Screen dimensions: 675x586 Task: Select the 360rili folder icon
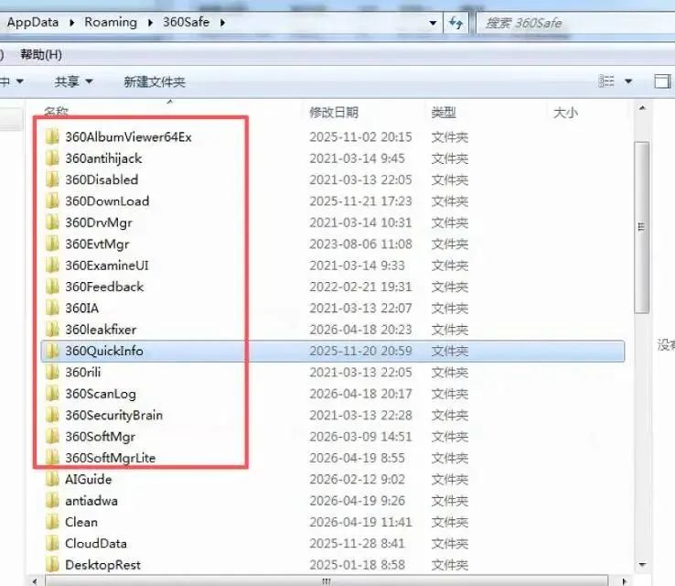pos(52,373)
